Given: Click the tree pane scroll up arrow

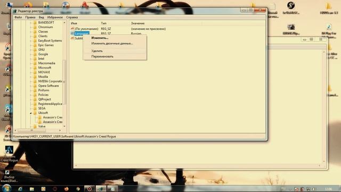Looking at the screenshot, I should [64, 22].
